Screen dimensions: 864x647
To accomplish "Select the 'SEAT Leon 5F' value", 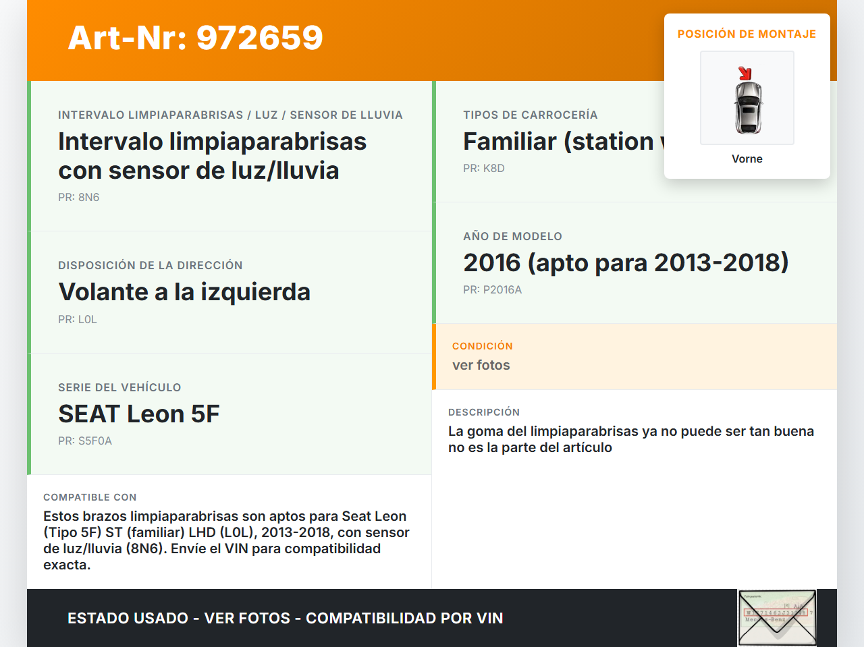I will pyautogui.click(x=139, y=414).
